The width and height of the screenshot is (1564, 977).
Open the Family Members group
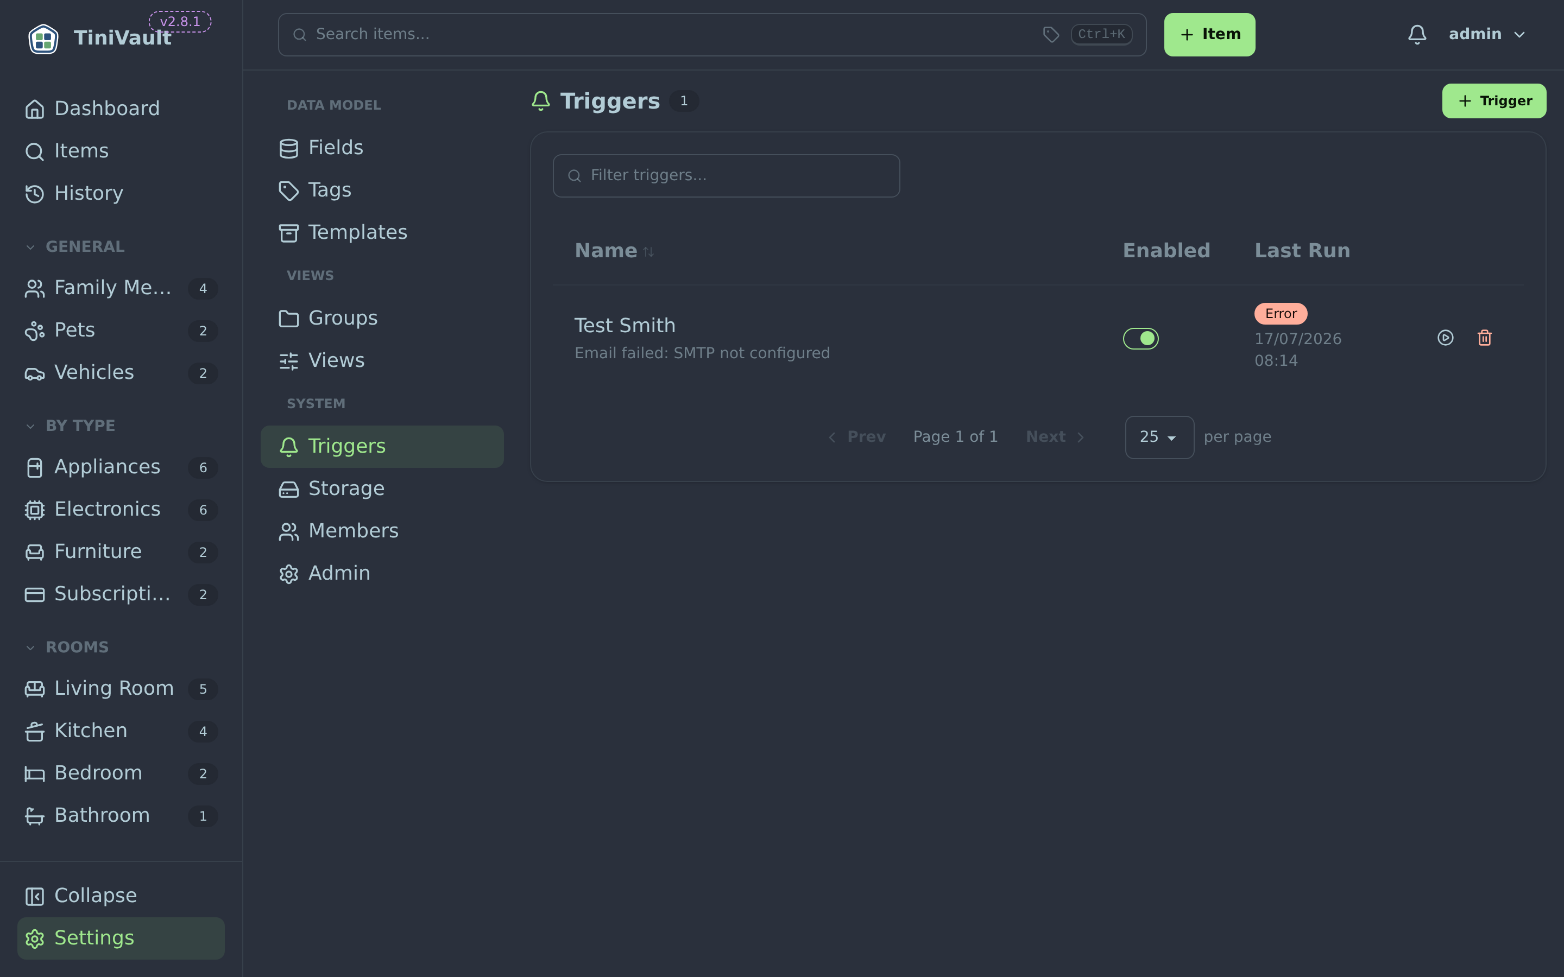coord(121,288)
